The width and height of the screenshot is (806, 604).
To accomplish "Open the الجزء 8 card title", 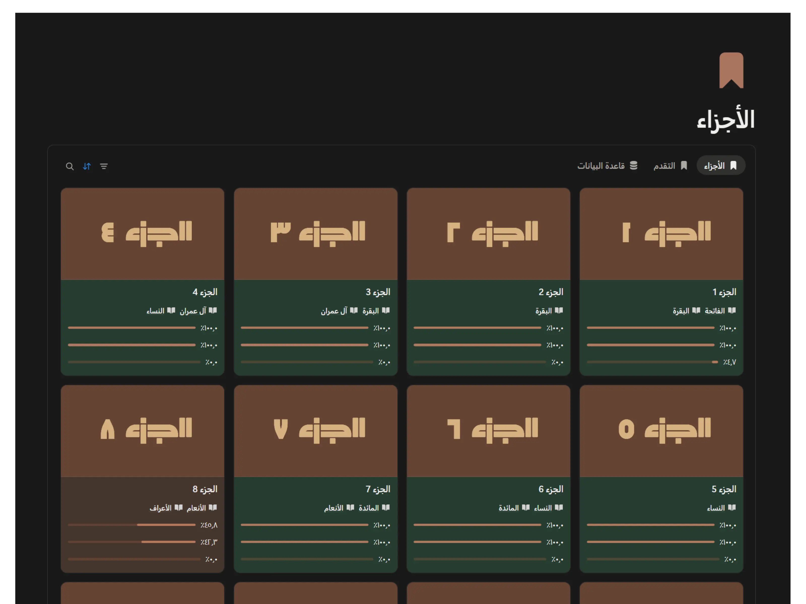I will click(x=205, y=489).
